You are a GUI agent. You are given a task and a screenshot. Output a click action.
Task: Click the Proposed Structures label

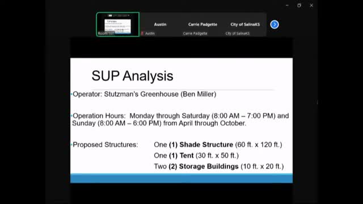[105, 144]
